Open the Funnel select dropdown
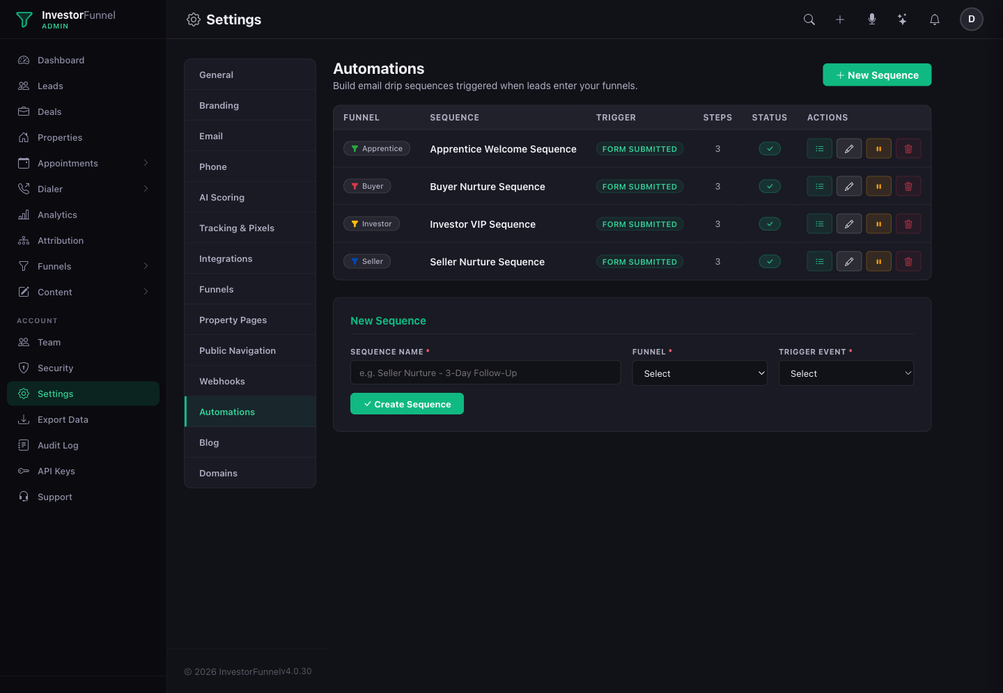 click(x=700, y=373)
